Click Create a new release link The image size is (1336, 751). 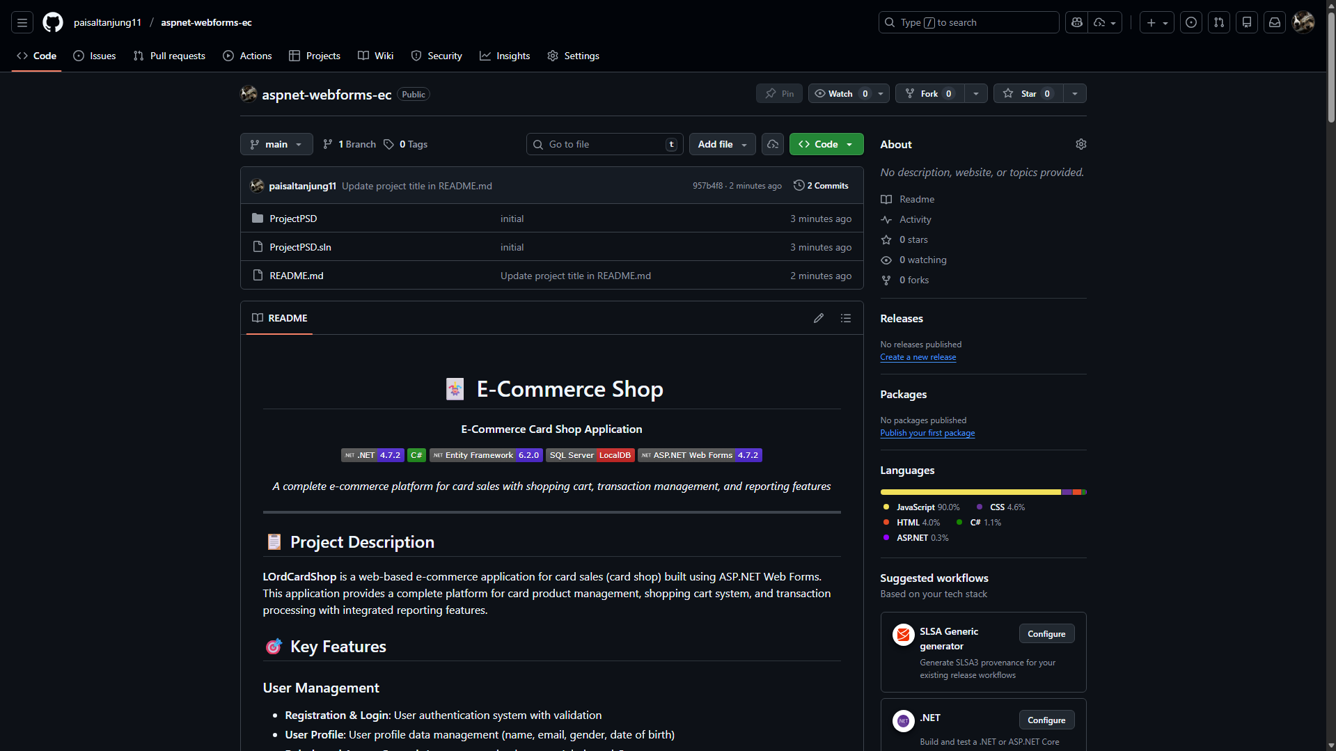click(x=918, y=357)
